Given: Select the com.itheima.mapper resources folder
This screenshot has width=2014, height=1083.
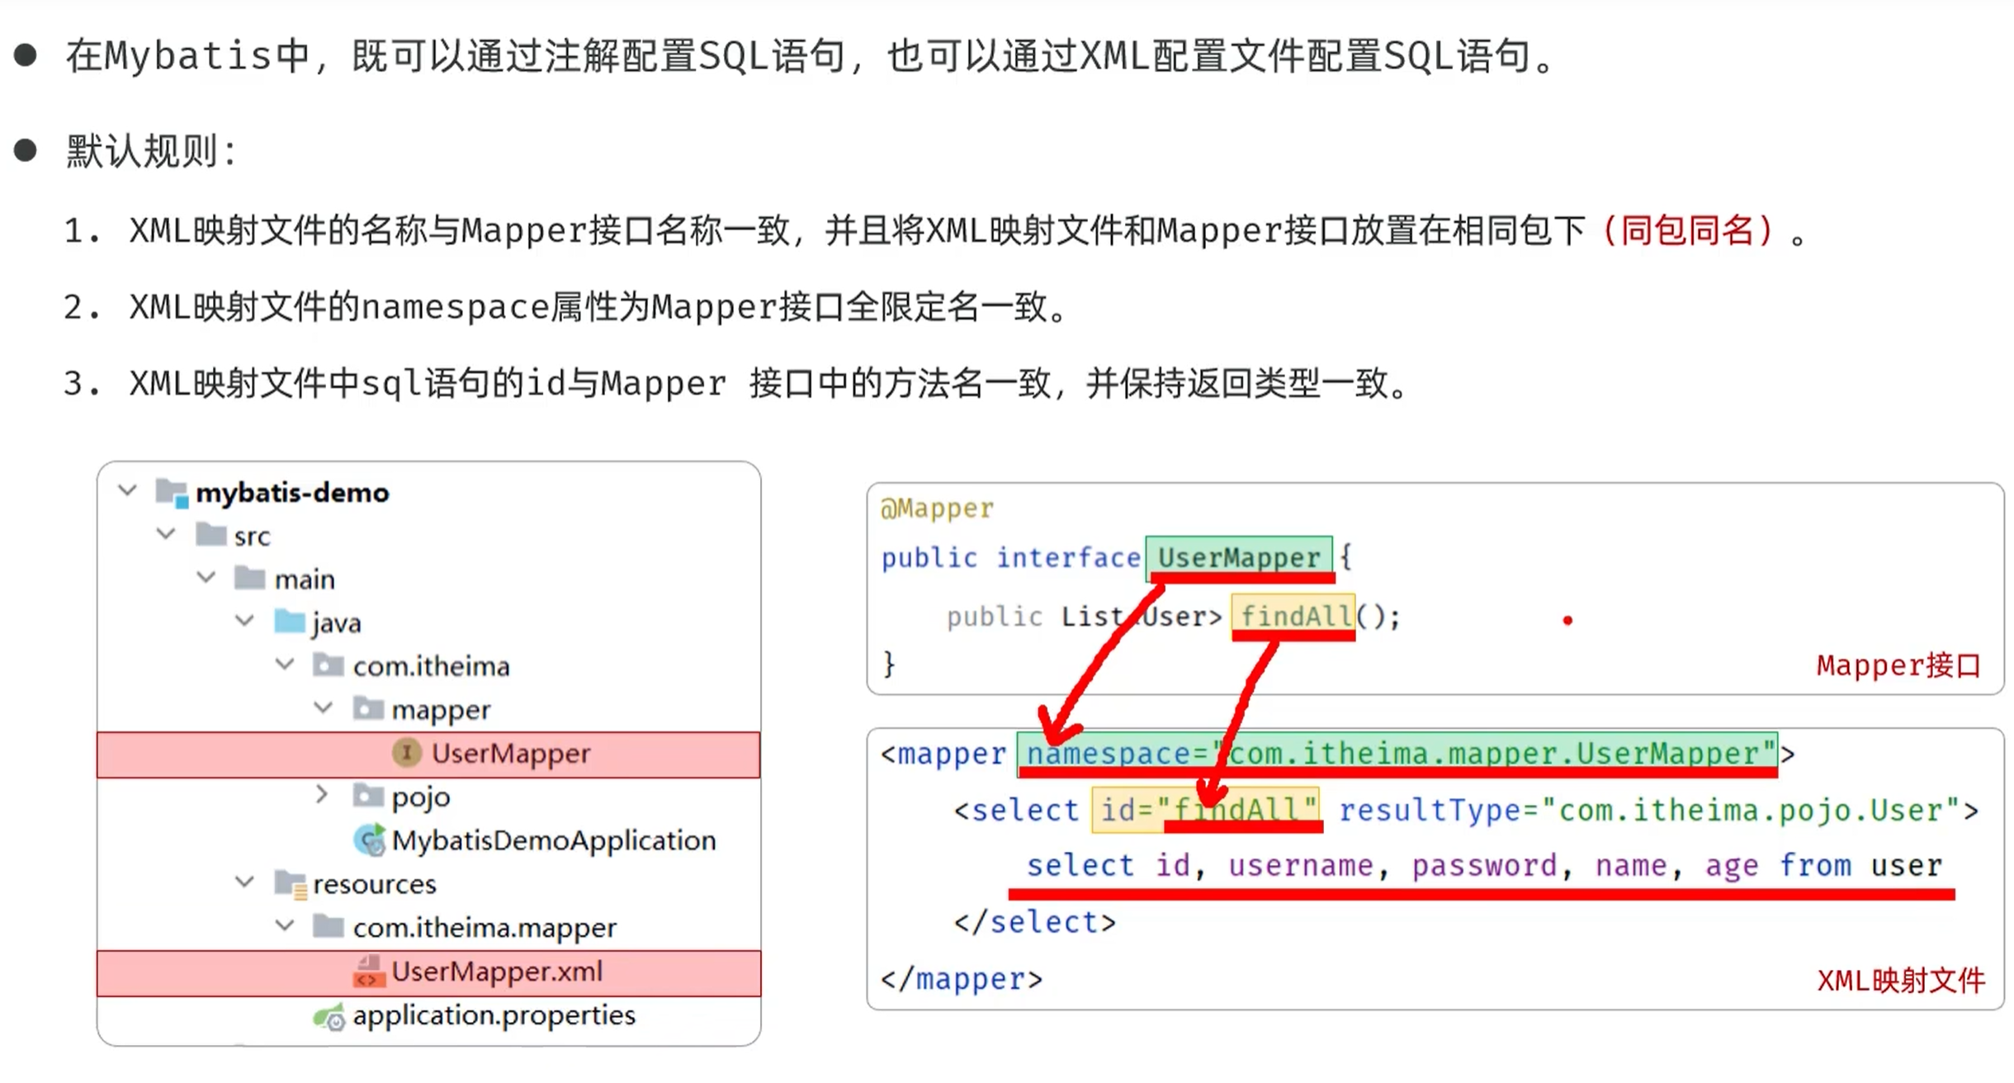Looking at the screenshot, I should (485, 928).
